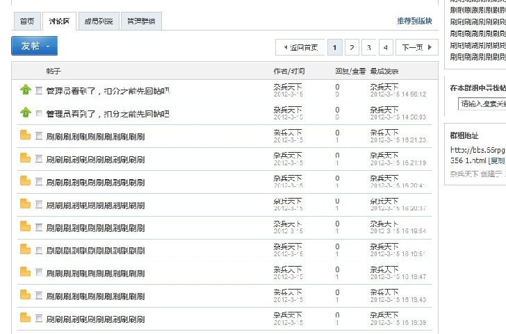Go to the 管理群组 tab
The image size is (506, 334).
141,22
